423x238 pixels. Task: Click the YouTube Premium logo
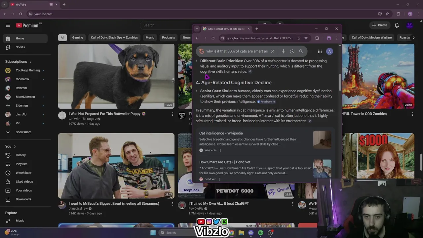tap(27, 25)
